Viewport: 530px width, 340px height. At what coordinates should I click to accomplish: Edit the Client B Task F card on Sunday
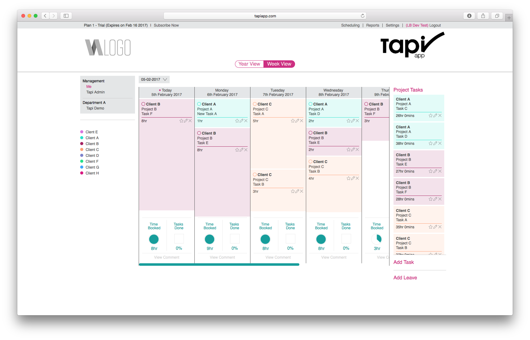pos(186,121)
